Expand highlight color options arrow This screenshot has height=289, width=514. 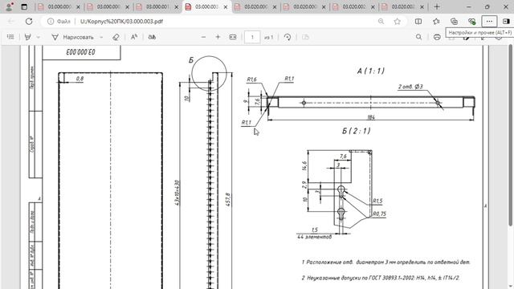click(39, 37)
